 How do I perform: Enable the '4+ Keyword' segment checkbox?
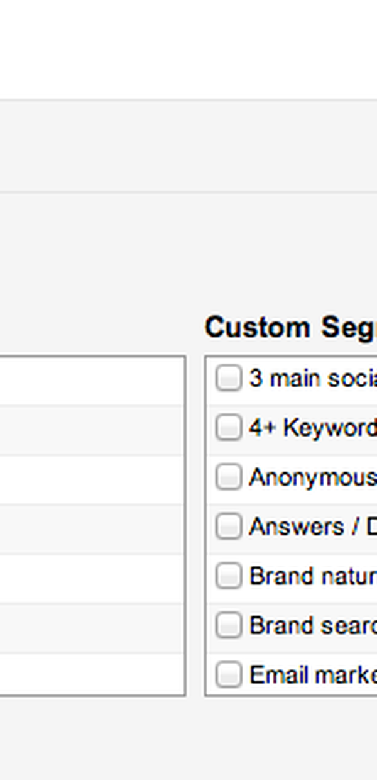[x=228, y=428]
